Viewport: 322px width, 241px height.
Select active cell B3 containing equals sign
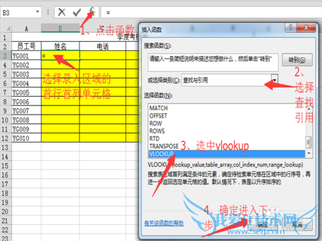[60, 56]
